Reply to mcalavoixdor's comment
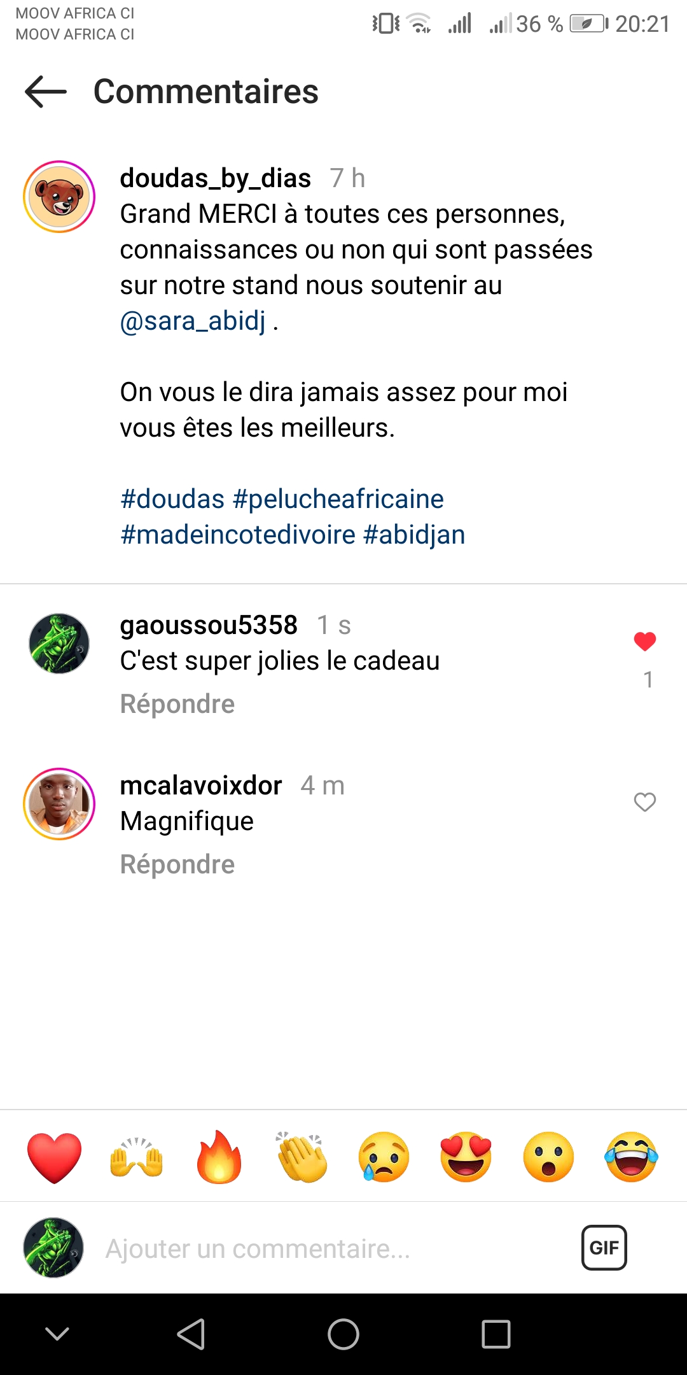This screenshot has width=687, height=1375. click(x=177, y=864)
